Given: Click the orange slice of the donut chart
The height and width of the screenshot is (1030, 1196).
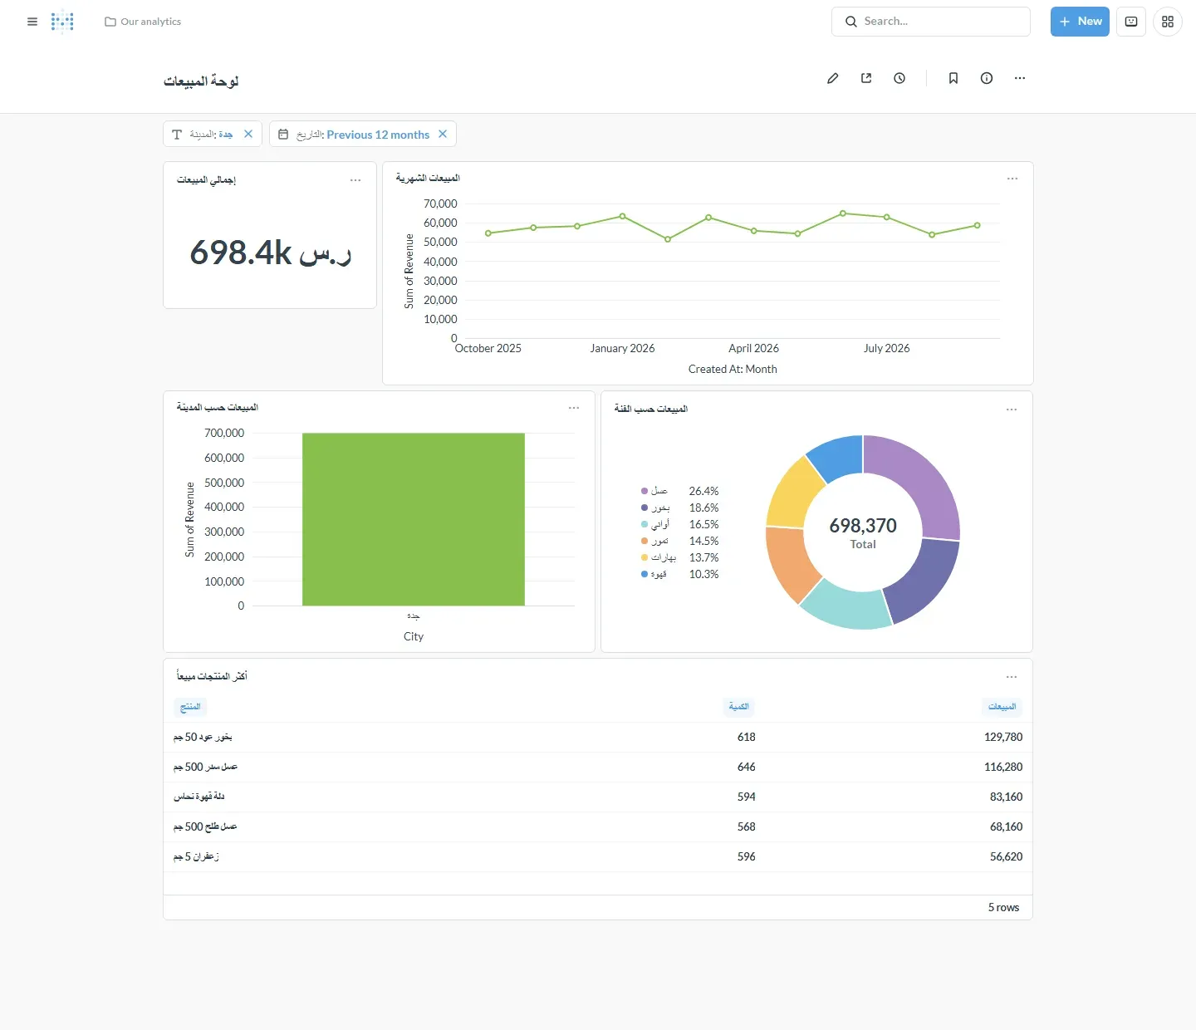Looking at the screenshot, I should point(790,562).
